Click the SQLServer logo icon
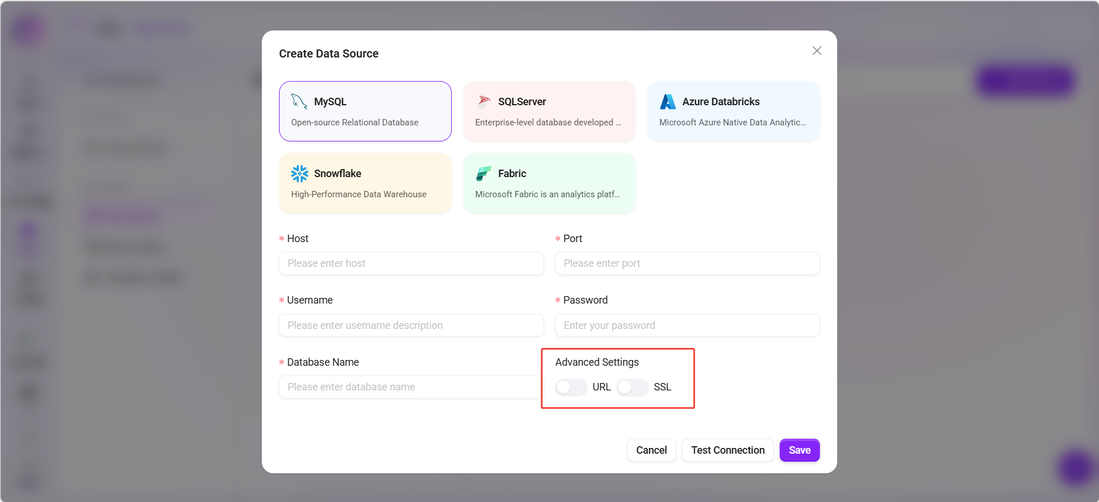Image resolution: width=1099 pixels, height=502 pixels. [484, 102]
